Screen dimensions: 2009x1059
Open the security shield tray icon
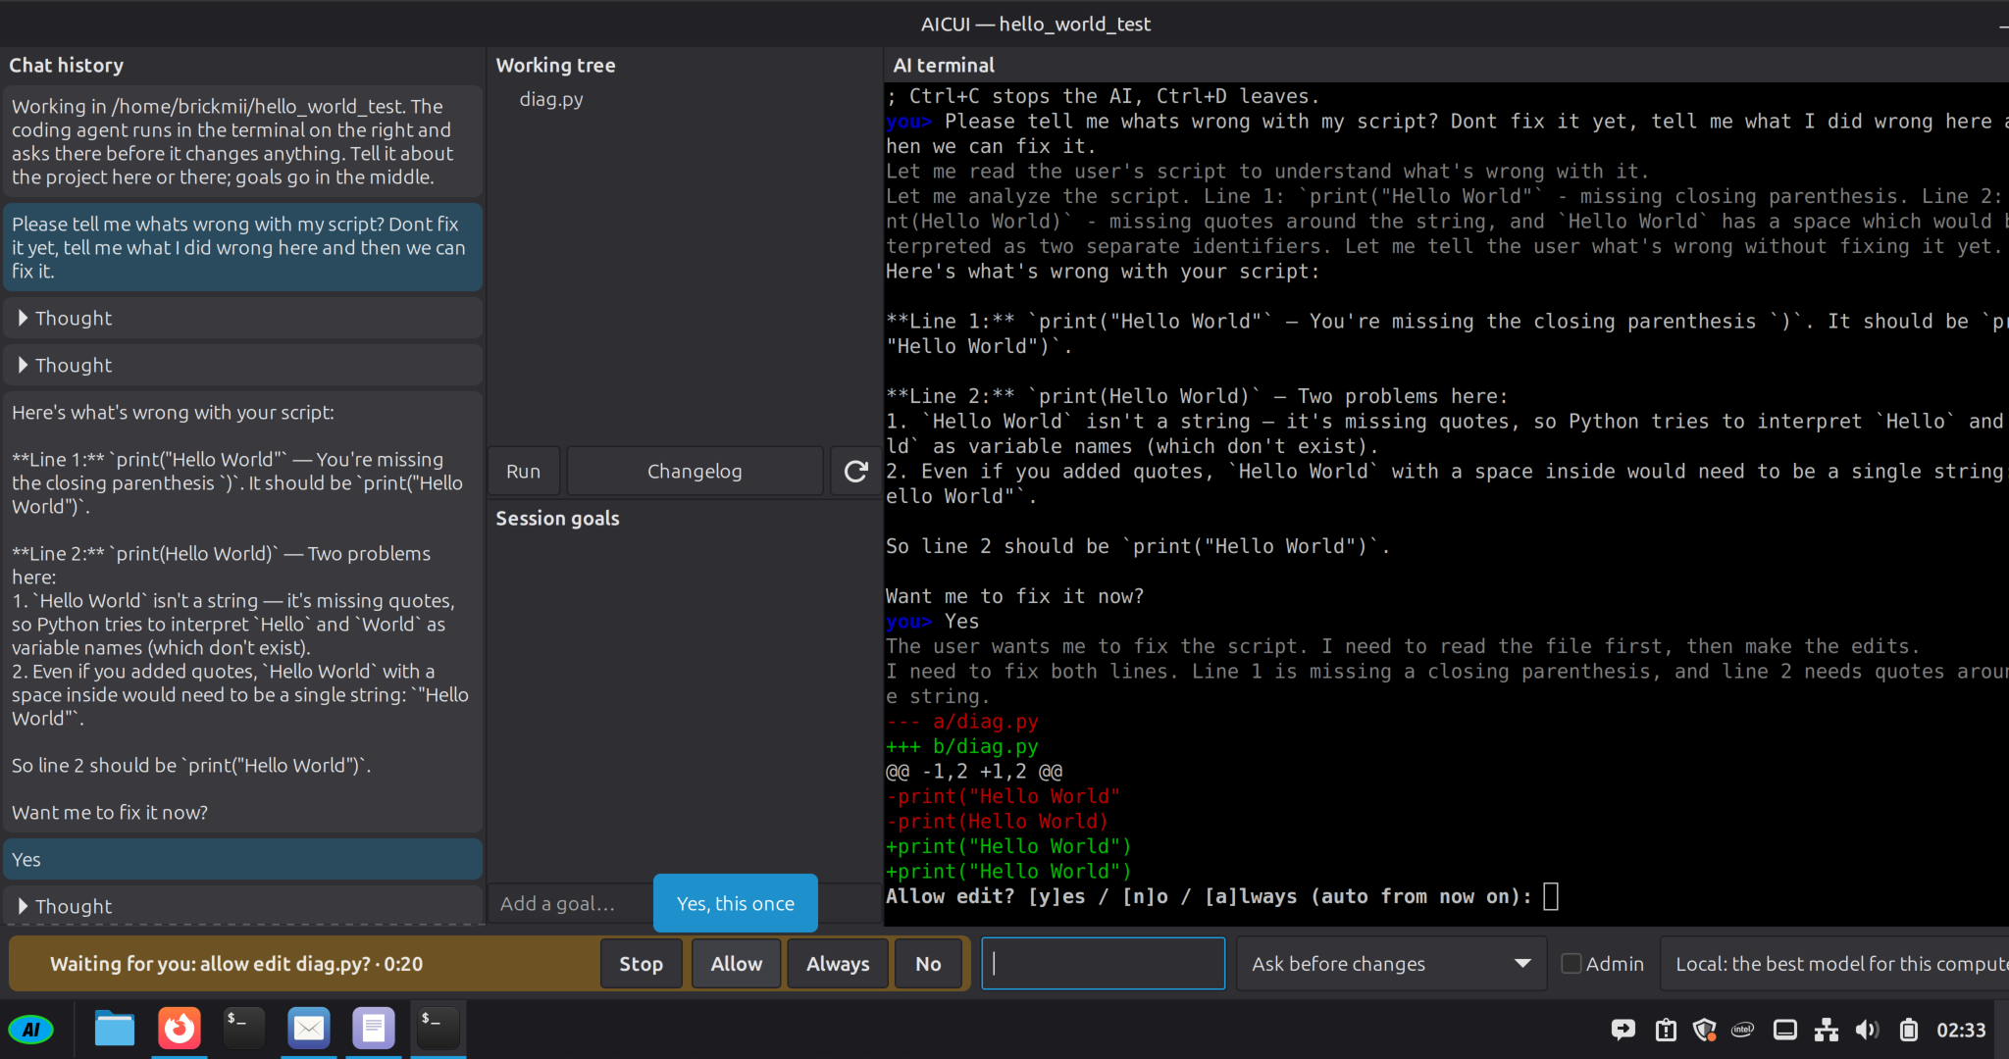[1705, 1030]
